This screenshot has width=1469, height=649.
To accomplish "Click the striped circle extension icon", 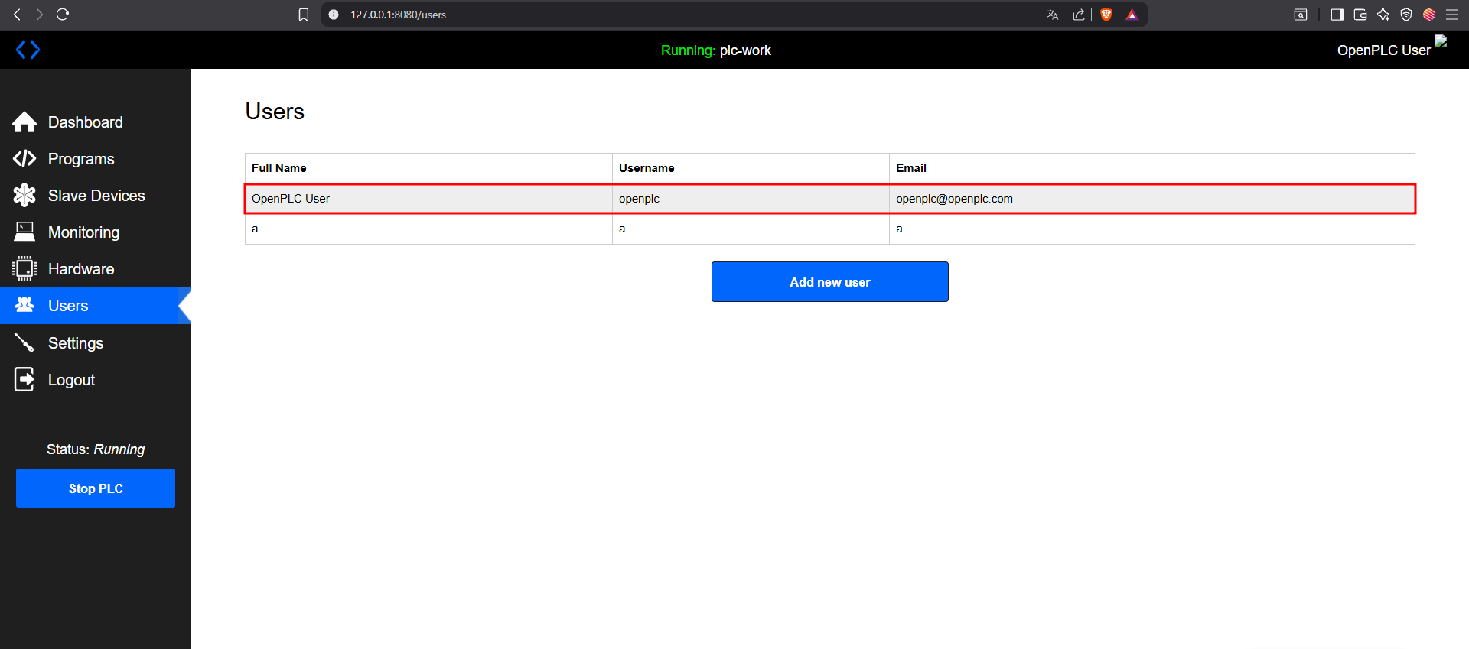I will click(x=1429, y=15).
